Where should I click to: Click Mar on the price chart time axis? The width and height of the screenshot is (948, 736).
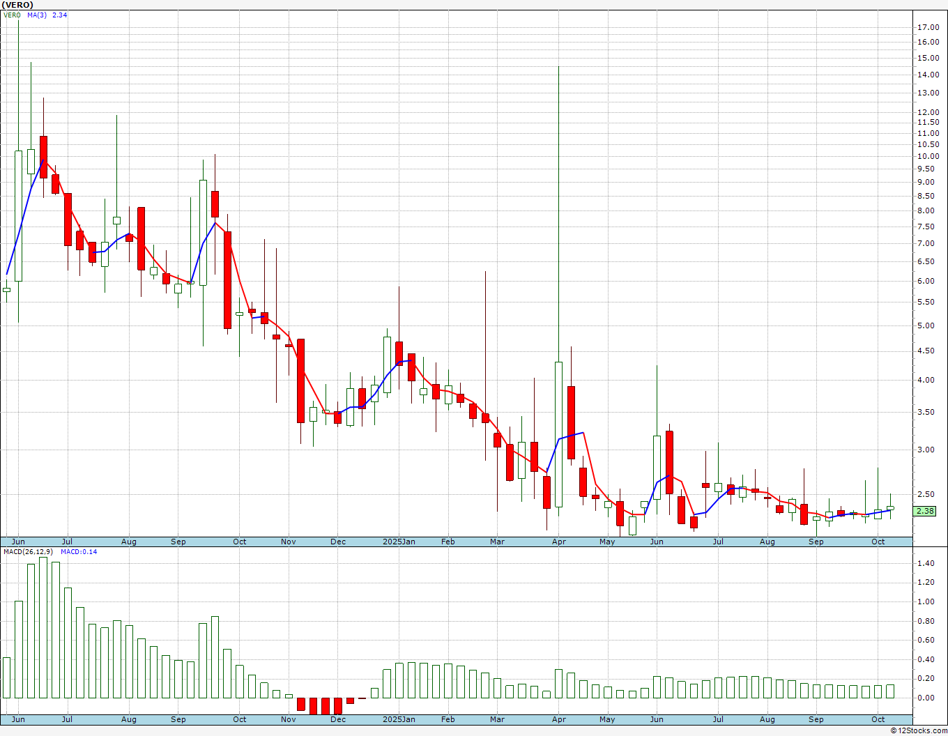pos(497,542)
